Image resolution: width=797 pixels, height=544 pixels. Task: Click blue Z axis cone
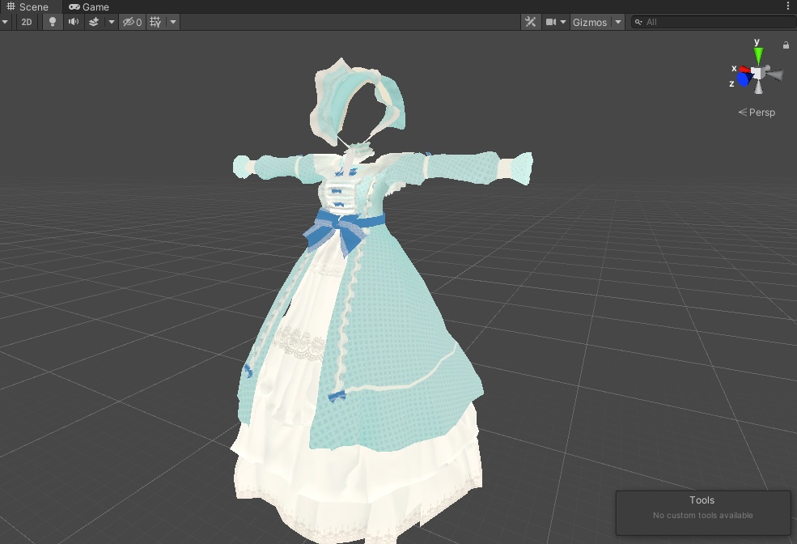(744, 79)
